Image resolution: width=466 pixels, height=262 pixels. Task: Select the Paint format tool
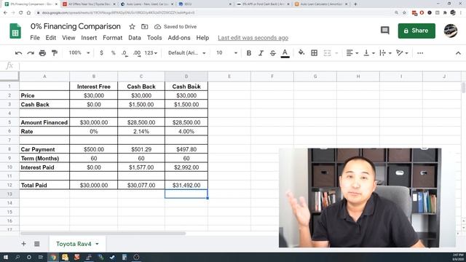tap(55, 53)
